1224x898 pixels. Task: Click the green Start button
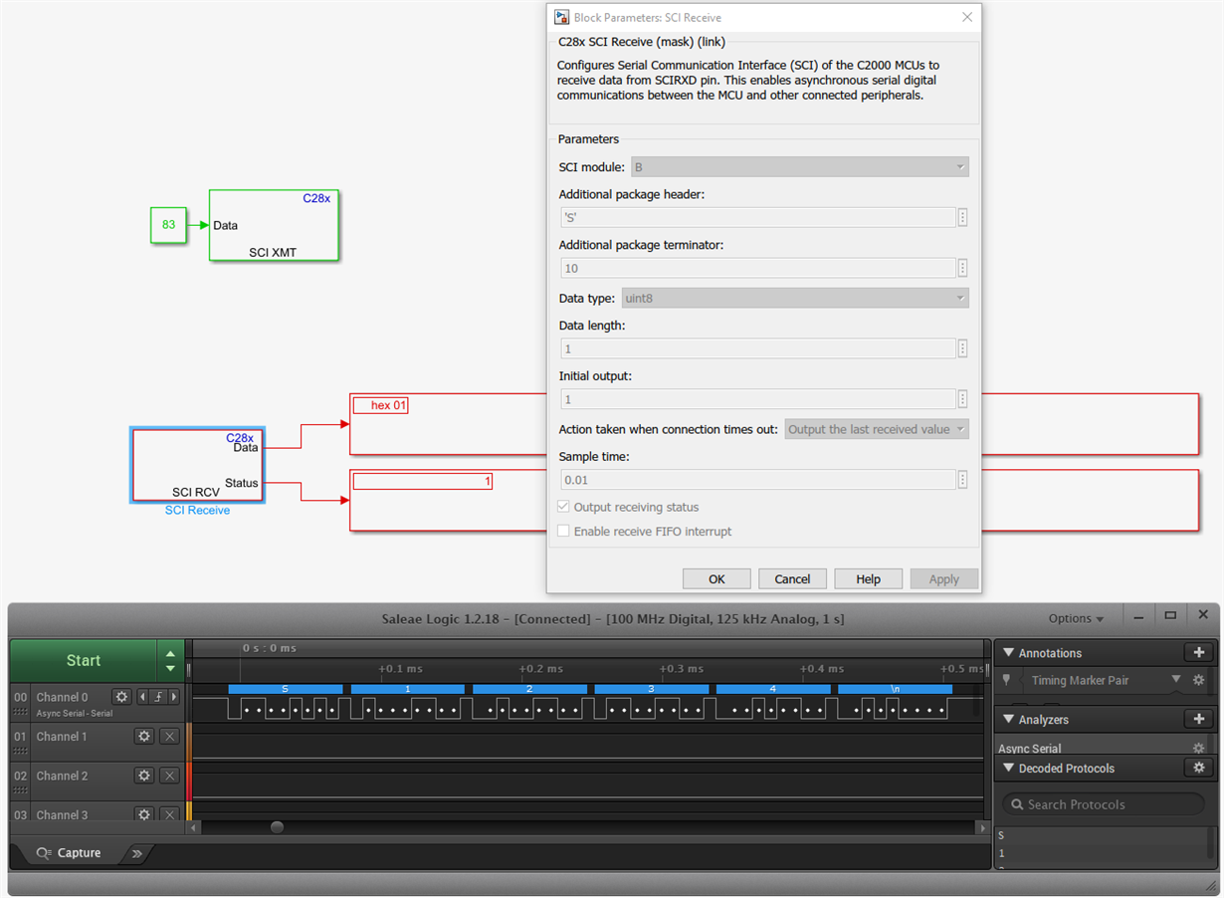click(x=84, y=661)
